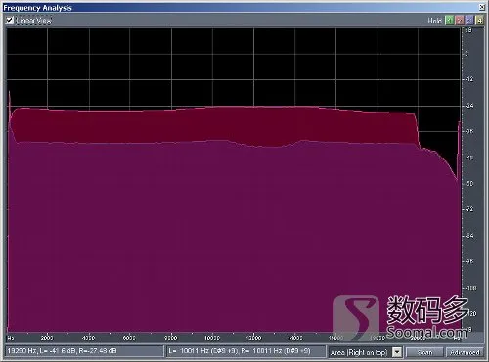The height and width of the screenshot is (362, 489).
Task: Toggle the red Hold 2 button
Action: pyautogui.click(x=460, y=21)
